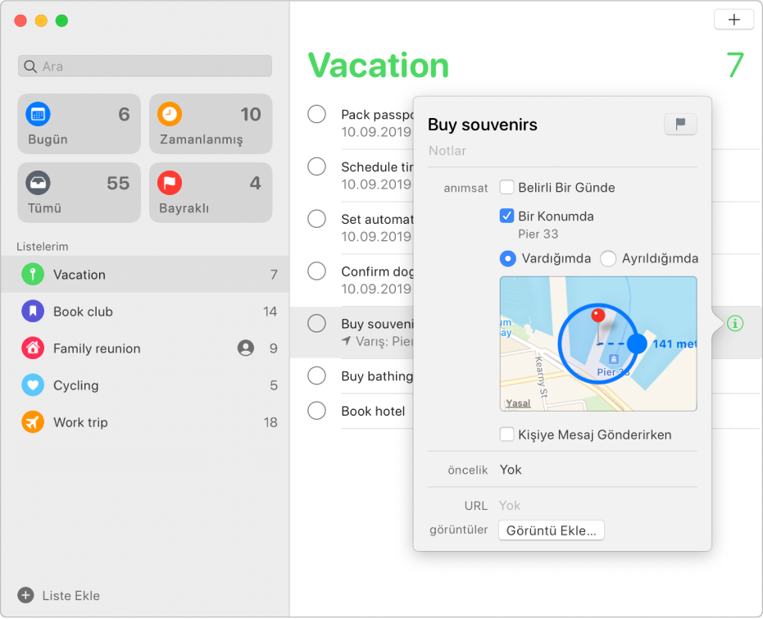Click the red pin on the map
Viewport: 763px width, 619px height.
click(598, 316)
